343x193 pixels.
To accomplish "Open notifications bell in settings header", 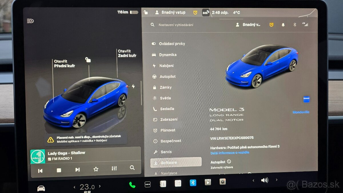I will click(x=283, y=25).
